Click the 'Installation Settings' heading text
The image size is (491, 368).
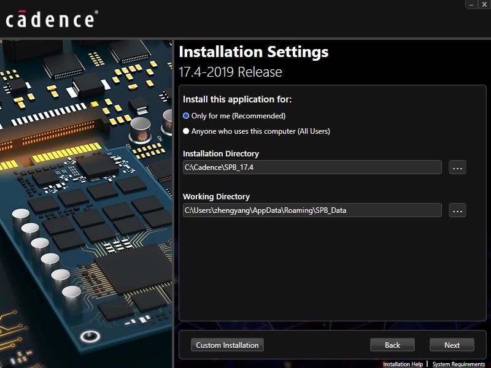pyautogui.click(x=253, y=52)
